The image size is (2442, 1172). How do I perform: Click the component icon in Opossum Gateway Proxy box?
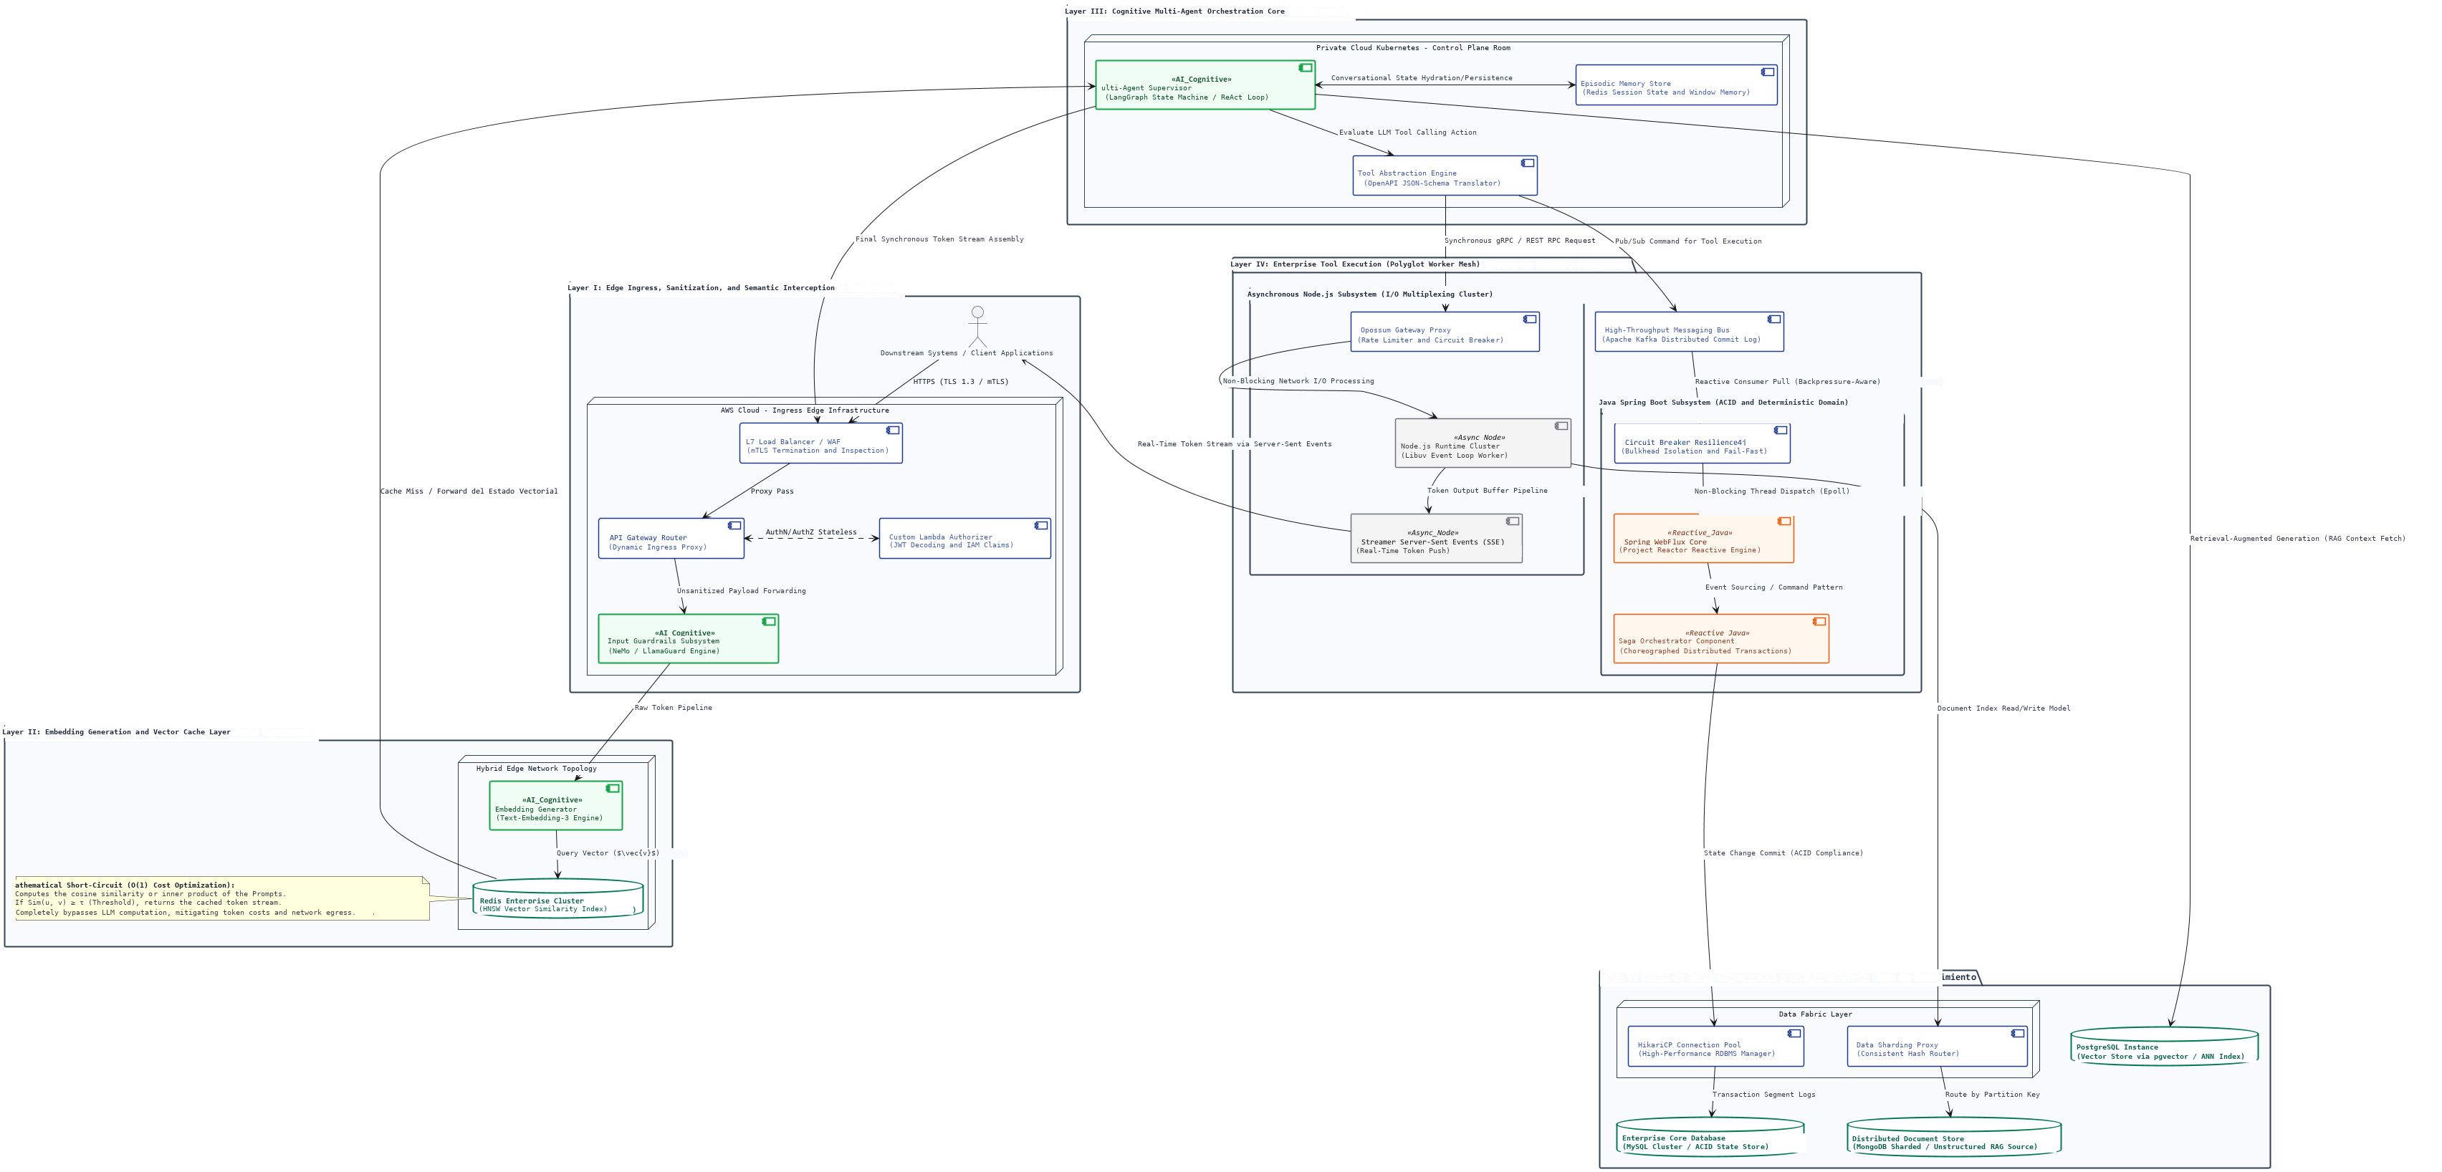1530,320
